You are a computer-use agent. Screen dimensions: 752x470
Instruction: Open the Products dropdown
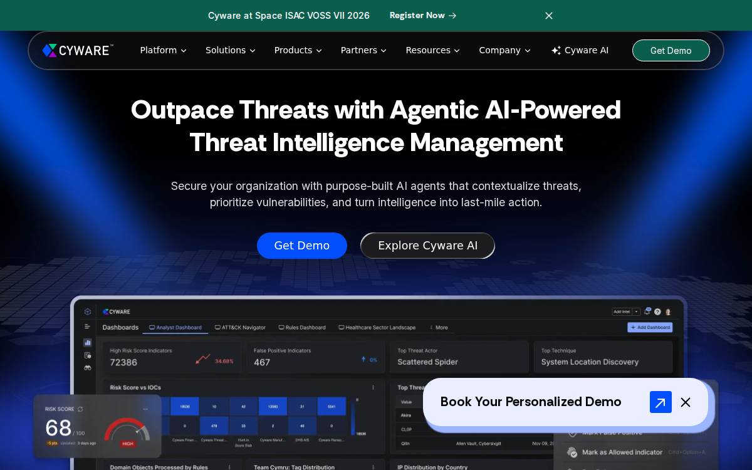(298, 50)
